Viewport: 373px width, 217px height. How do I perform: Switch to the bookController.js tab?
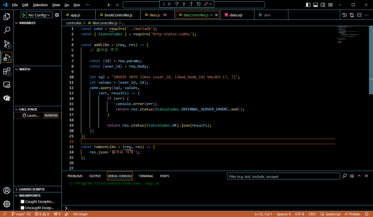tap(118, 15)
